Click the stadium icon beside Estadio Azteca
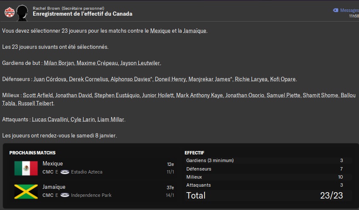 pos(65,172)
